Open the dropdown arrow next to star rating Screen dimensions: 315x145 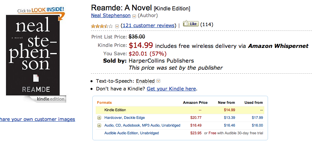coord(117,26)
